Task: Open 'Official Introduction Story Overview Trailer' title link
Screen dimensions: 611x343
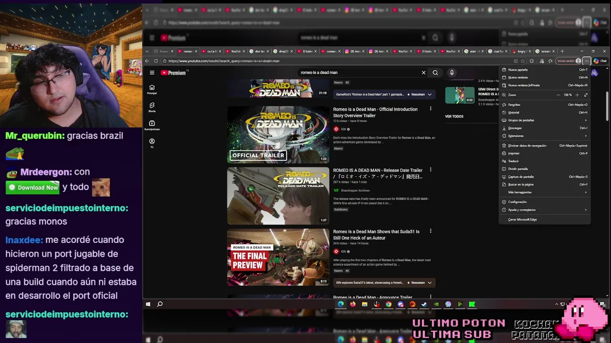Action: [x=375, y=112]
